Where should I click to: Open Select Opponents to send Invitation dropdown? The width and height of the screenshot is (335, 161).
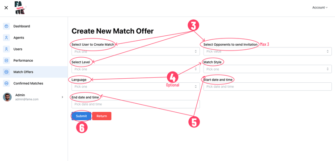click(x=268, y=51)
